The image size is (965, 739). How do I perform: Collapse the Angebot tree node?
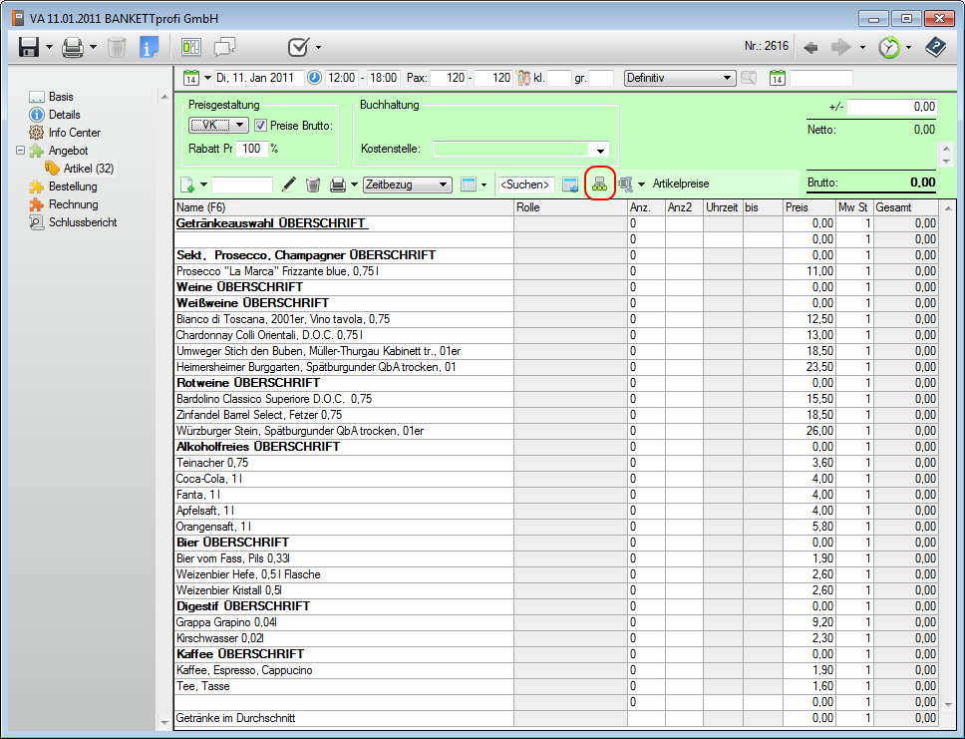(21, 151)
